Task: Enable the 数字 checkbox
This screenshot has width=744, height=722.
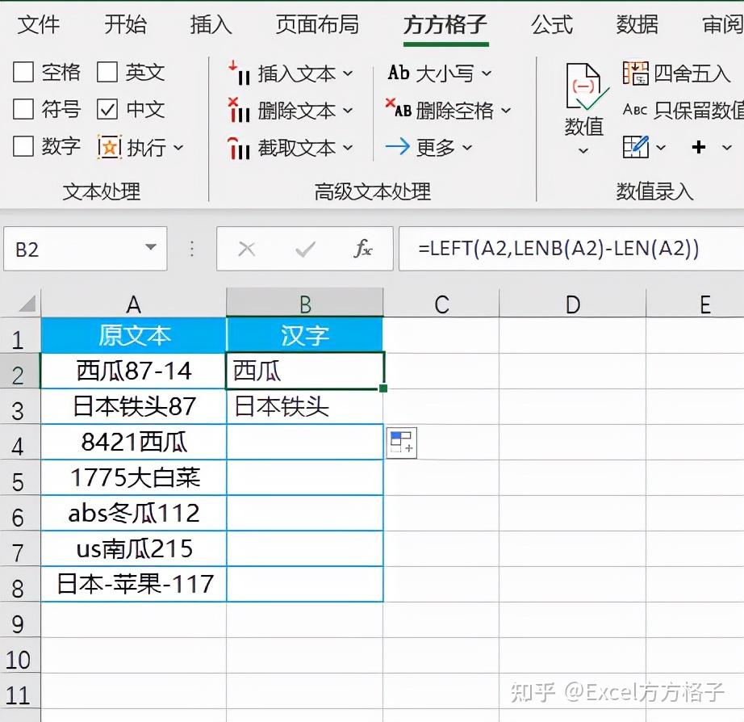Action: (x=23, y=147)
